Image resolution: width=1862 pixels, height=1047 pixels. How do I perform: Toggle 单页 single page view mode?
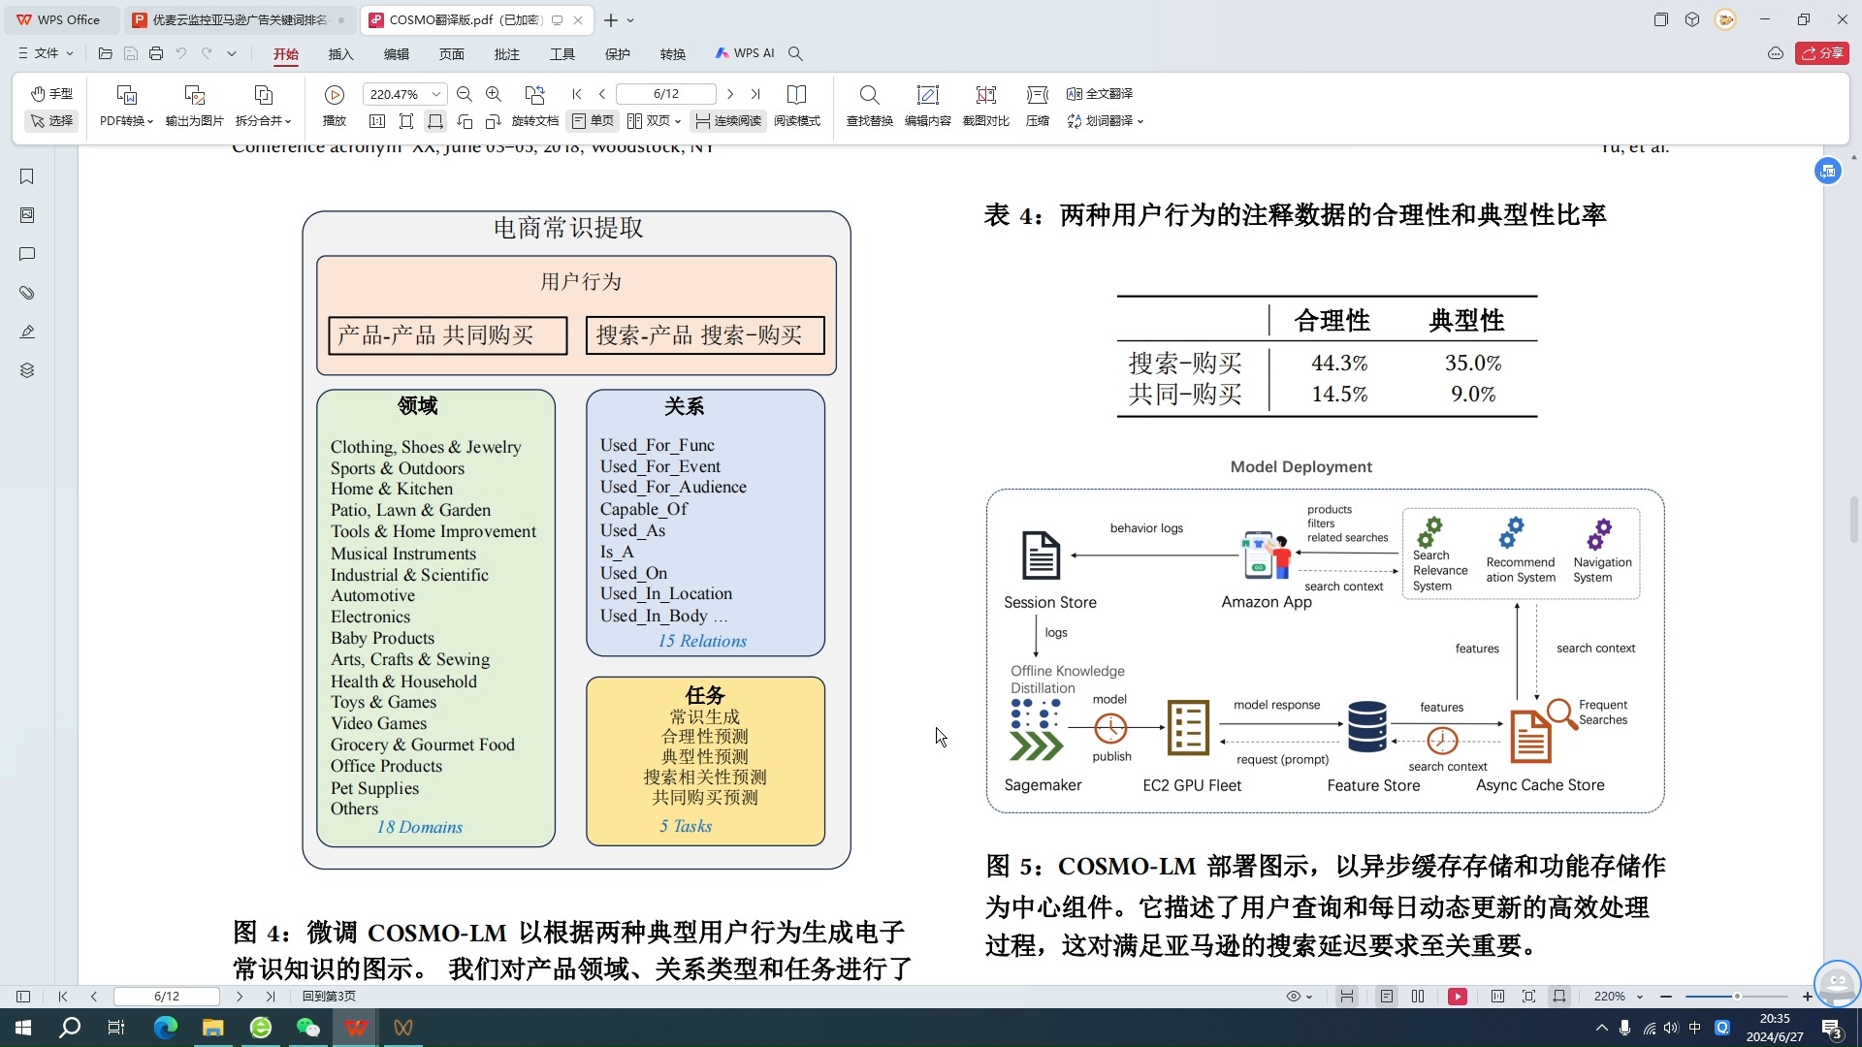click(x=593, y=121)
